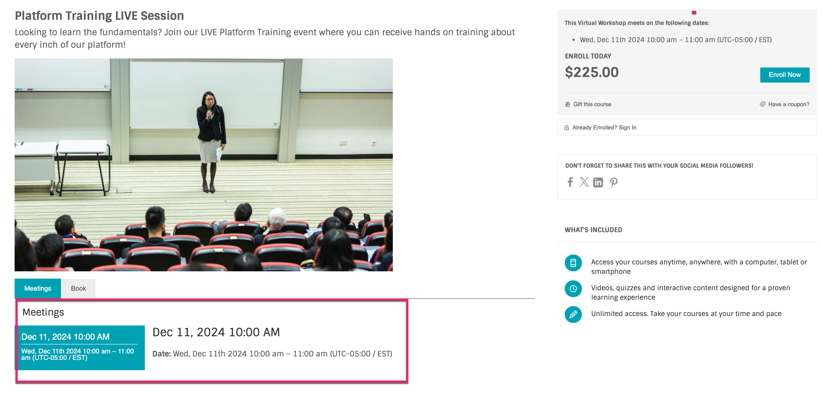Share course on X icon
This screenshot has width=823, height=393.
[x=584, y=182]
